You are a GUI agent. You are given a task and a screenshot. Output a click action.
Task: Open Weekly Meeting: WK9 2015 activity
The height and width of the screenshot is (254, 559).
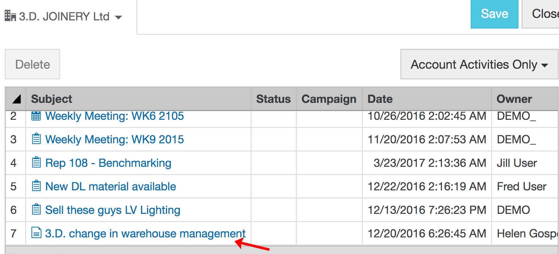(x=114, y=140)
